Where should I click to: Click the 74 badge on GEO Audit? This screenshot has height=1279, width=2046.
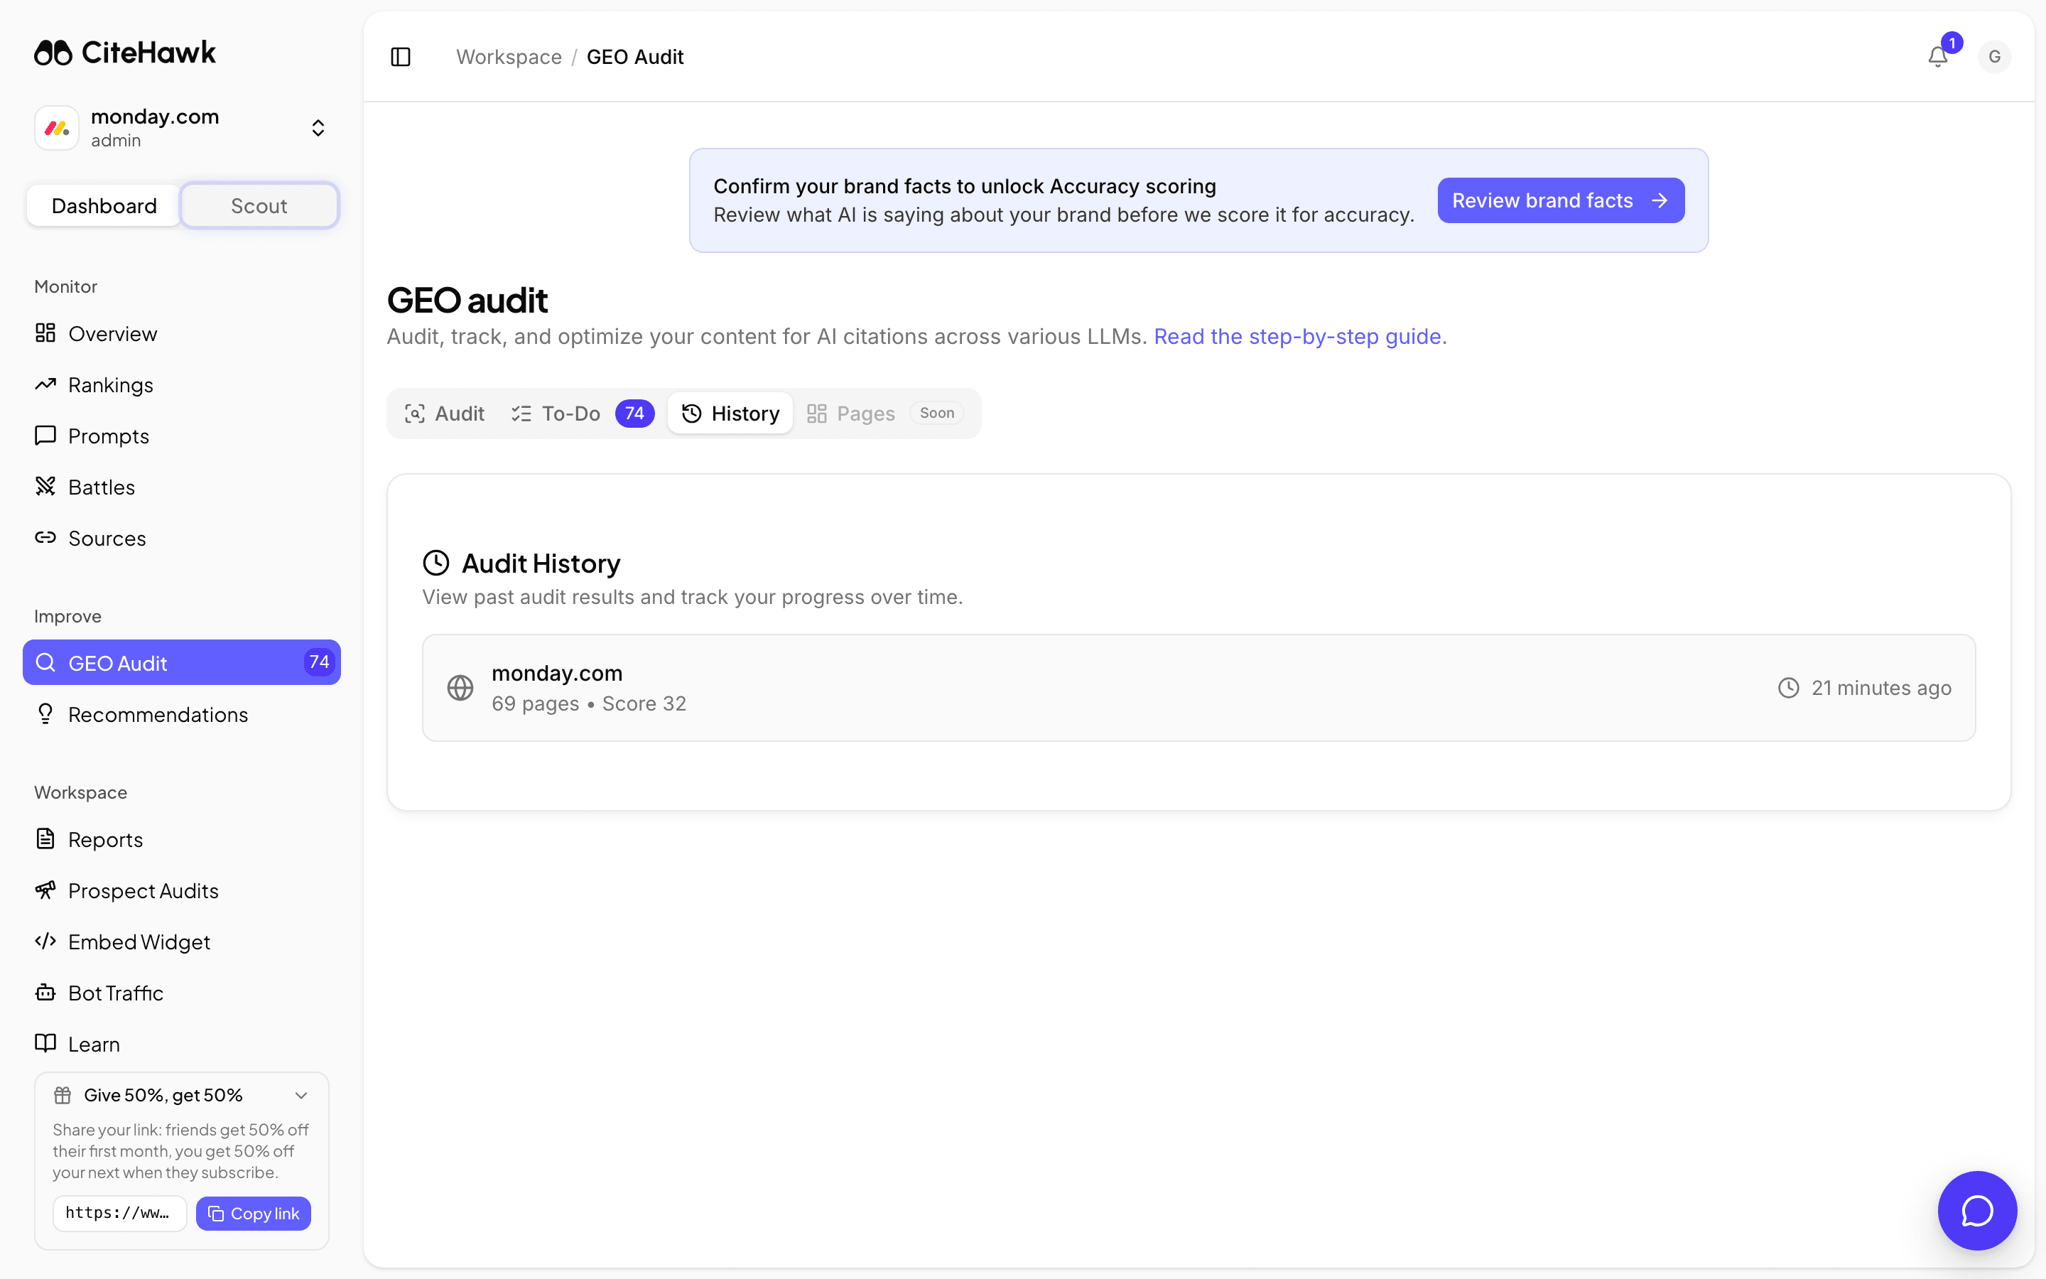pyautogui.click(x=319, y=662)
